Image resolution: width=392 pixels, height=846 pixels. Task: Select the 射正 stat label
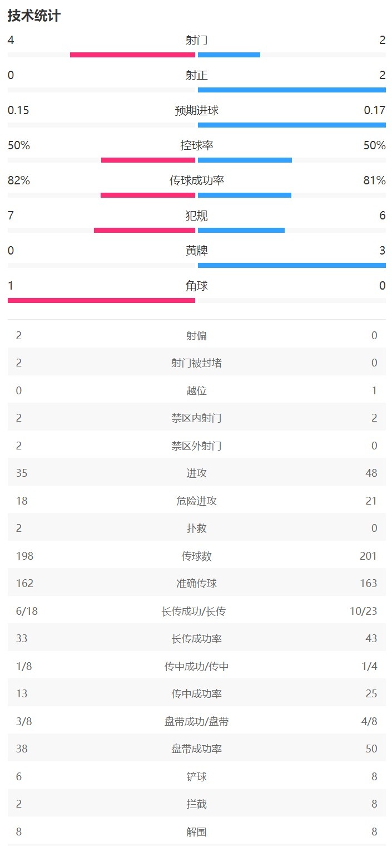pyautogui.click(x=196, y=75)
